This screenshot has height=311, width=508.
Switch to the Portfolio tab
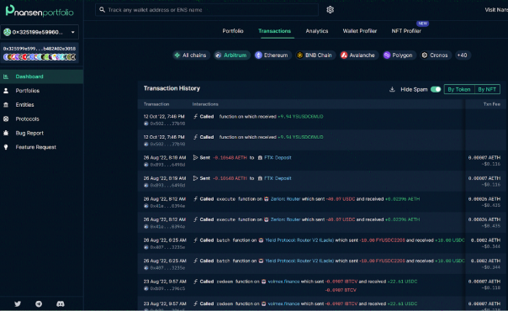coord(233,31)
